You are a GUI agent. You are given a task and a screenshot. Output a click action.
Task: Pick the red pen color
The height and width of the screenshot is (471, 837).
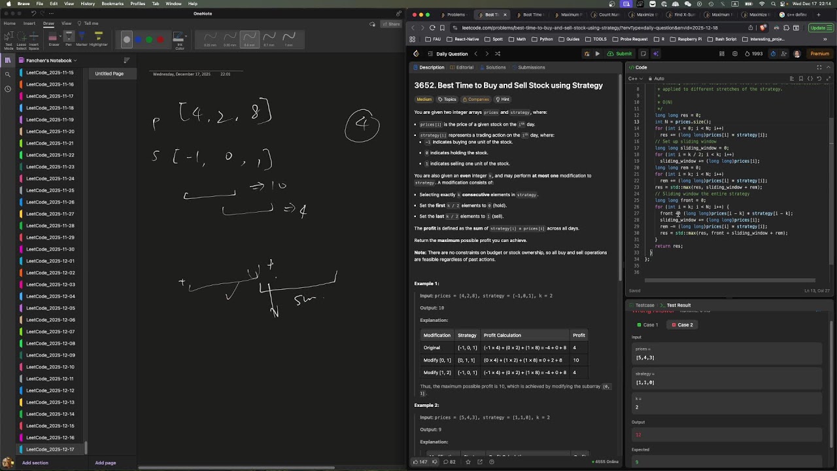(160, 40)
